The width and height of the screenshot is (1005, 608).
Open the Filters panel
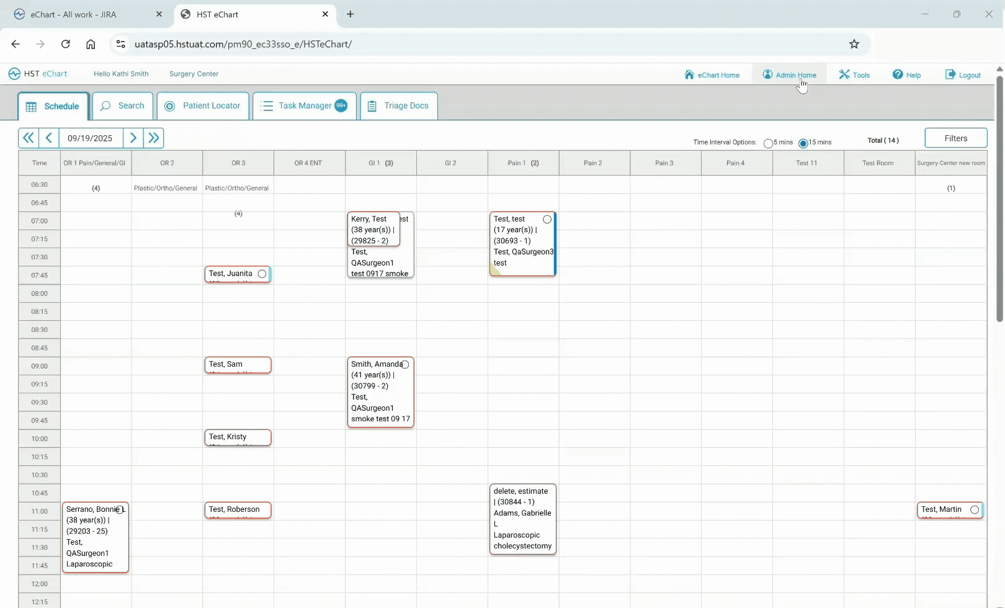[x=955, y=138]
